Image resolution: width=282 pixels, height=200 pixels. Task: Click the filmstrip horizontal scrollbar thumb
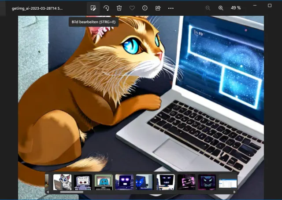pos(71,192)
